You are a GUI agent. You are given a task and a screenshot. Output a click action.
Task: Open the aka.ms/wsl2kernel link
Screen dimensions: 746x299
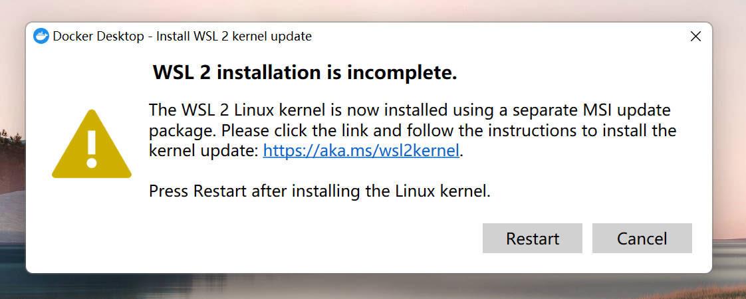pos(361,151)
